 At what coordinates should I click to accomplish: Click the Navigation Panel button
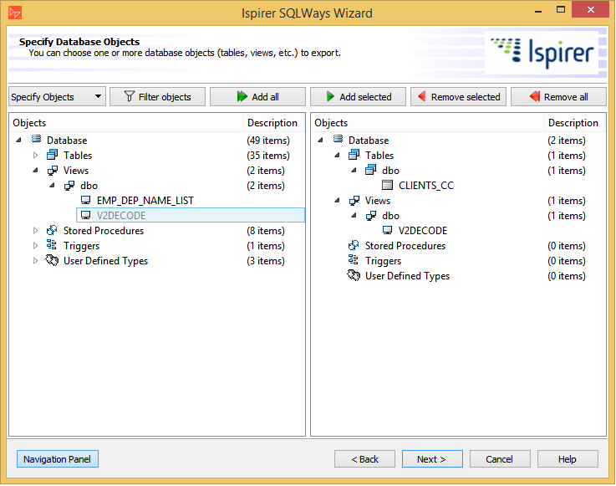coord(58,459)
